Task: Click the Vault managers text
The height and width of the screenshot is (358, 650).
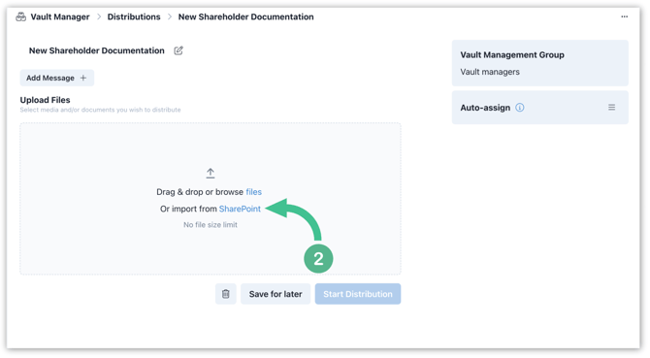Action: (x=490, y=72)
